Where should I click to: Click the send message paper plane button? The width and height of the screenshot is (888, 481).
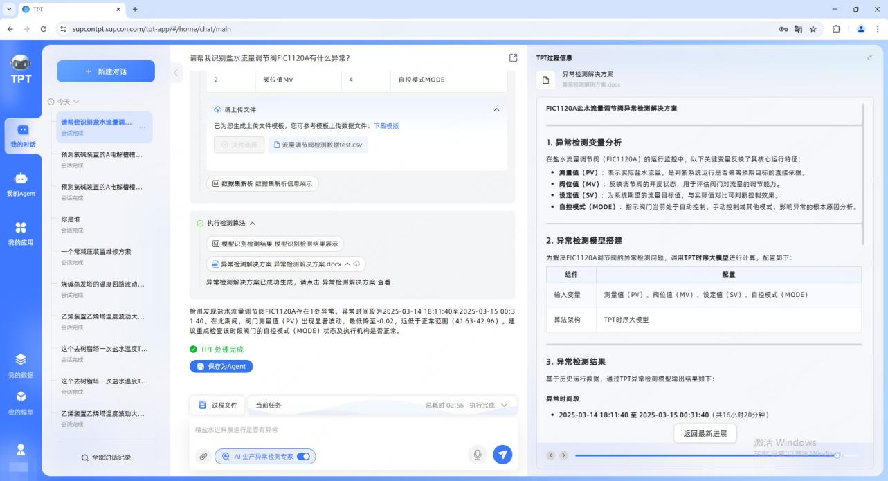(x=502, y=455)
